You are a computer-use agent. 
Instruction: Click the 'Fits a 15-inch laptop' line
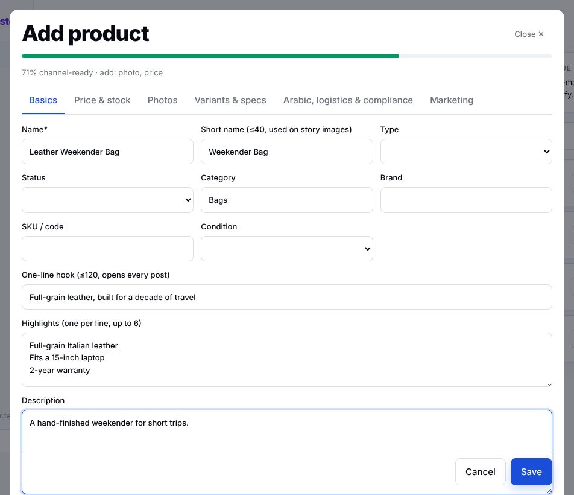tap(67, 358)
